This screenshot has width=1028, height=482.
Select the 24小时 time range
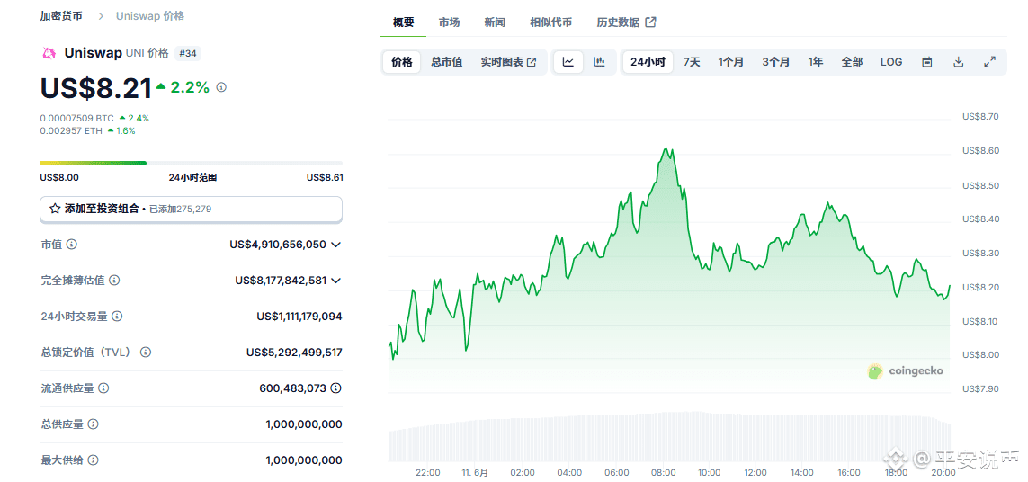[x=648, y=62]
